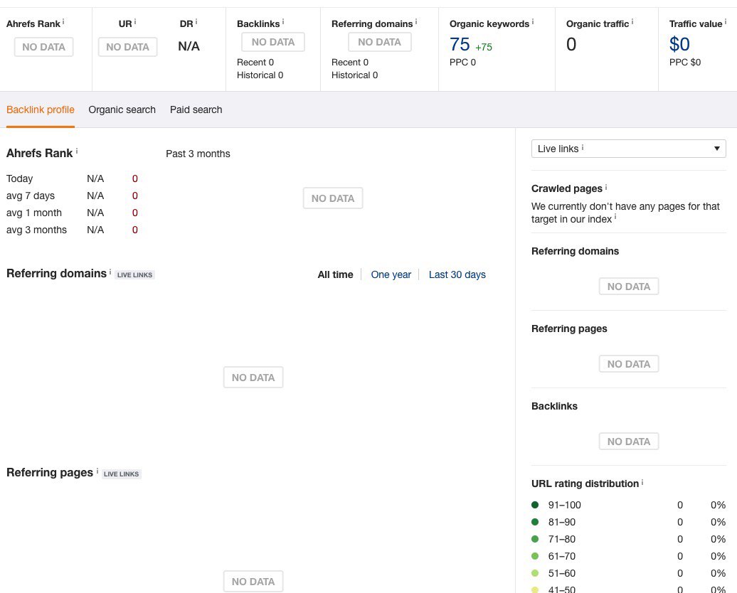
Task: Click the info icon beside Ahrefs Rank header
Action: (x=63, y=21)
